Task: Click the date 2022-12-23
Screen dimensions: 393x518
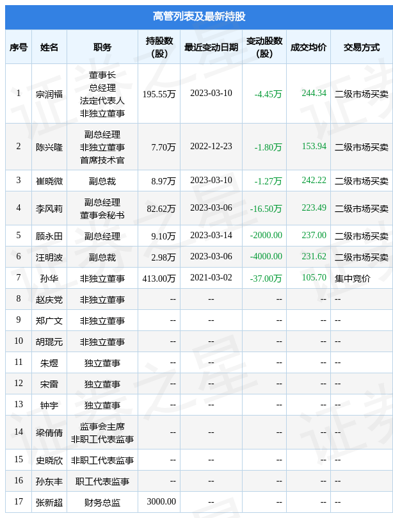Action: tap(211, 147)
